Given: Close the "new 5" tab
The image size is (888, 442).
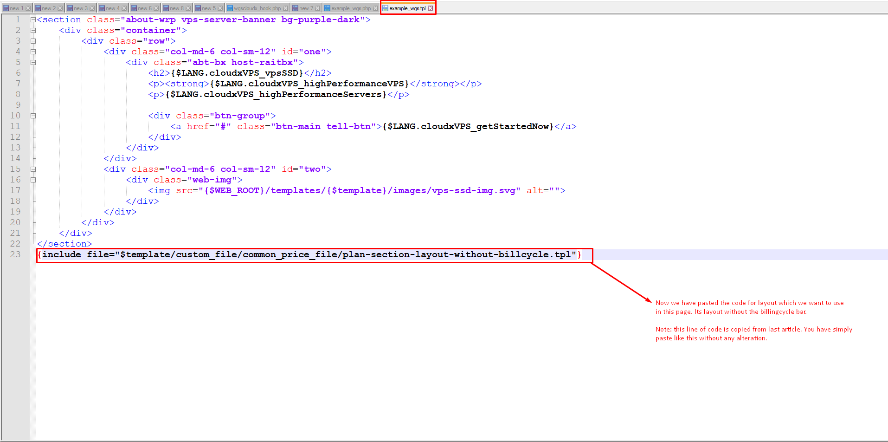Looking at the screenshot, I should (220, 8).
